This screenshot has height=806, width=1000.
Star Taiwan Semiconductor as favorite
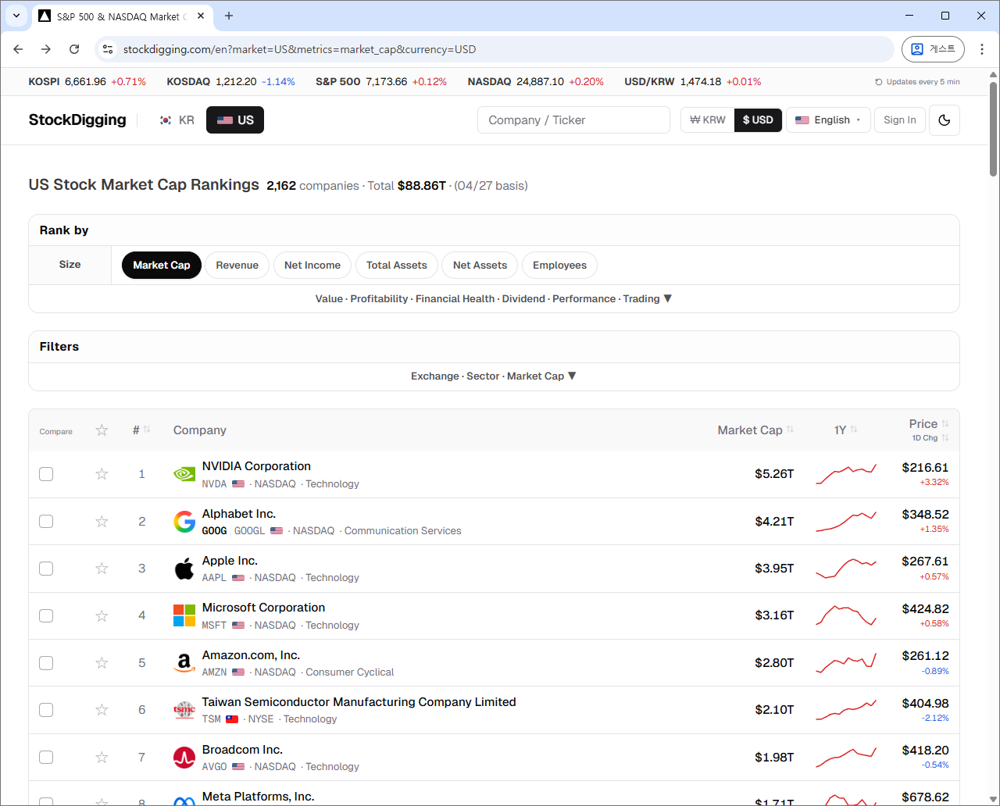tap(102, 710)
